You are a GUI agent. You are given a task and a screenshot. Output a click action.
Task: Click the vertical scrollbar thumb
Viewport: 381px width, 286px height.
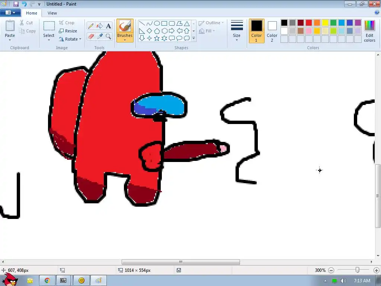(378, 196)
